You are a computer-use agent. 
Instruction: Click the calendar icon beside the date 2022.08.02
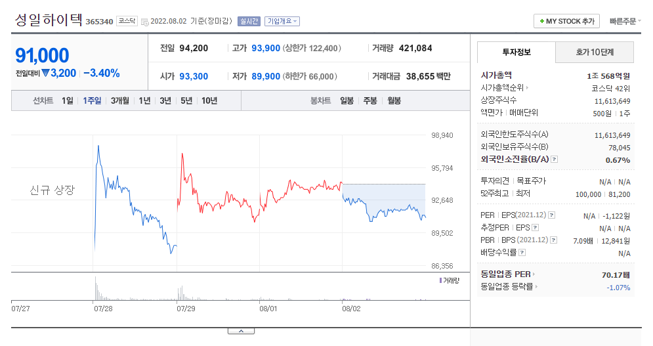[x=144, y=22]
